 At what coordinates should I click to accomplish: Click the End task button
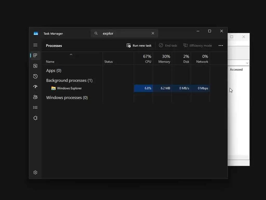click(168, 45)
